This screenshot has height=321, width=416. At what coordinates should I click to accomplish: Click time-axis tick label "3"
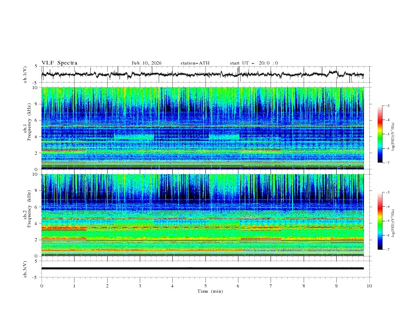coord(140,286)
